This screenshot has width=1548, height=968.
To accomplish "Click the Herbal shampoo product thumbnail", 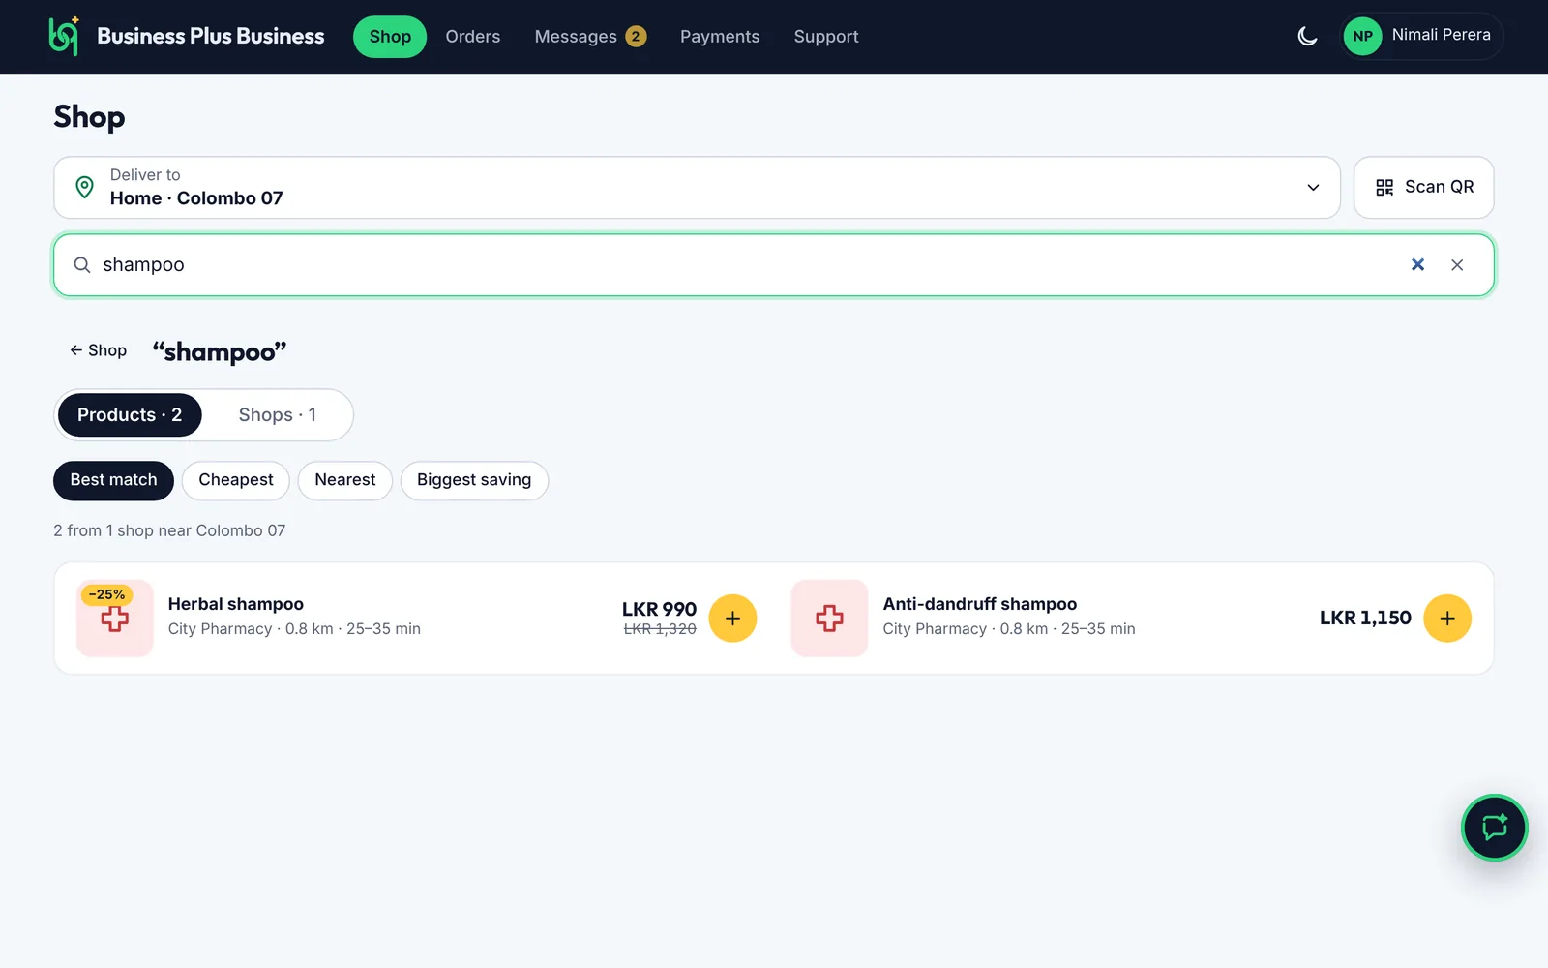I will point(115,619).
